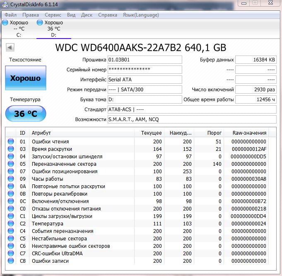Click the CrystalDiskInfo title bar icon
282x276 pixels.
[x=5, y=4]
